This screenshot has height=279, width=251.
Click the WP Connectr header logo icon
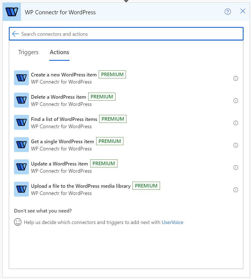point(12,12)
